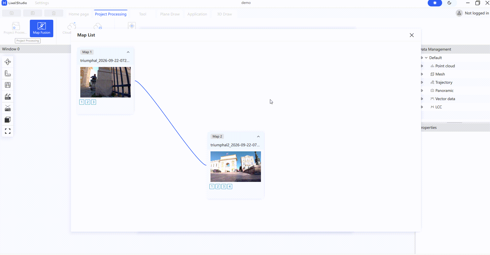The image size is (490, 255).
Task: Open the Settings menu
Action: 42,3
